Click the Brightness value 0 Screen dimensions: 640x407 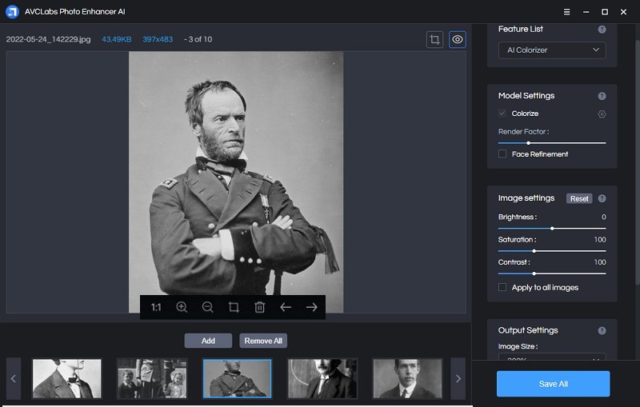[x=604, y=217]
